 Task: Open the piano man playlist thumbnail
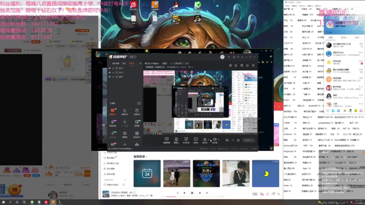point(236,174)
